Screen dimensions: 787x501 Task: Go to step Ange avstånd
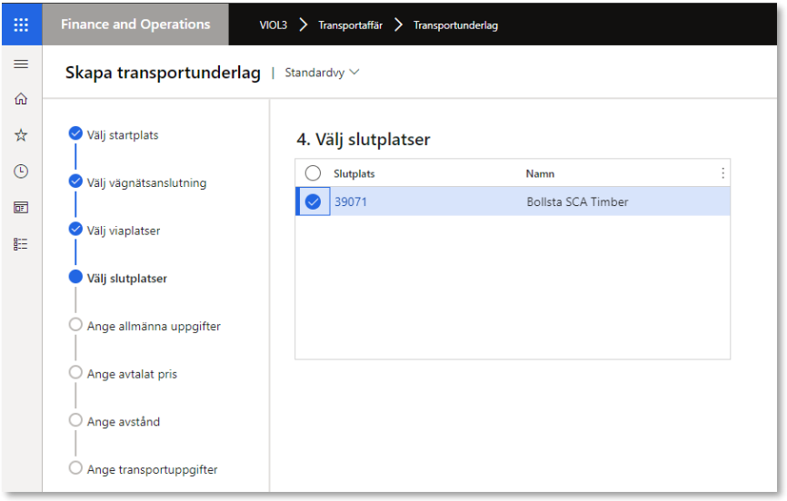(x=124, y=422)
